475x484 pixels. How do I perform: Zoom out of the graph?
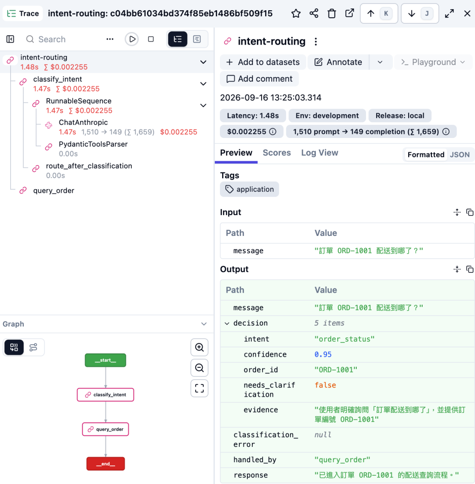click(x=199, y=368)
